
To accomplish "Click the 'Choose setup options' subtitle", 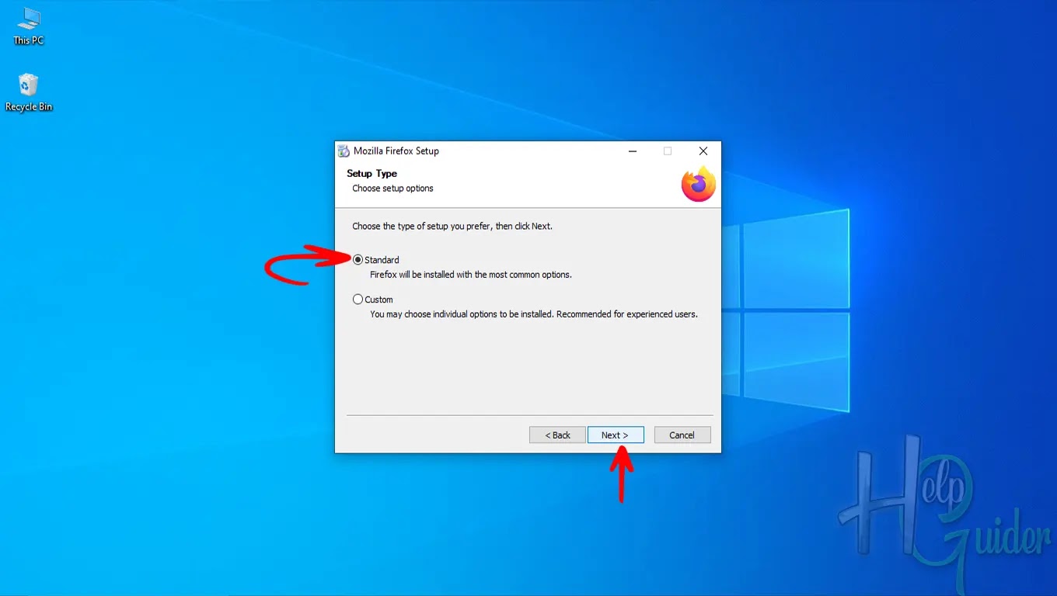I will click(392, 189).
